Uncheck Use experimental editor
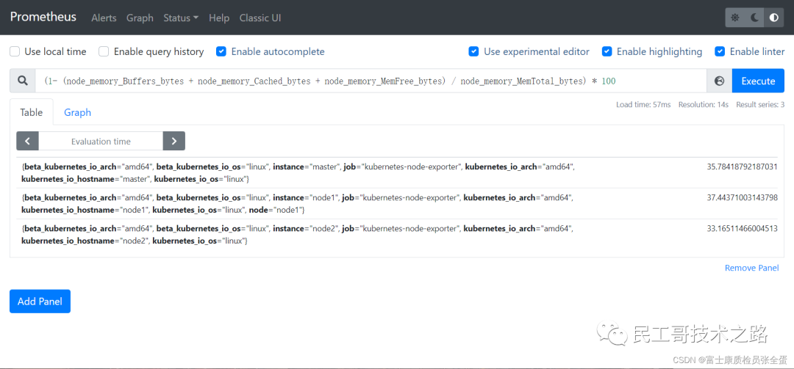 pyautogui.click(x=473, y=51)
